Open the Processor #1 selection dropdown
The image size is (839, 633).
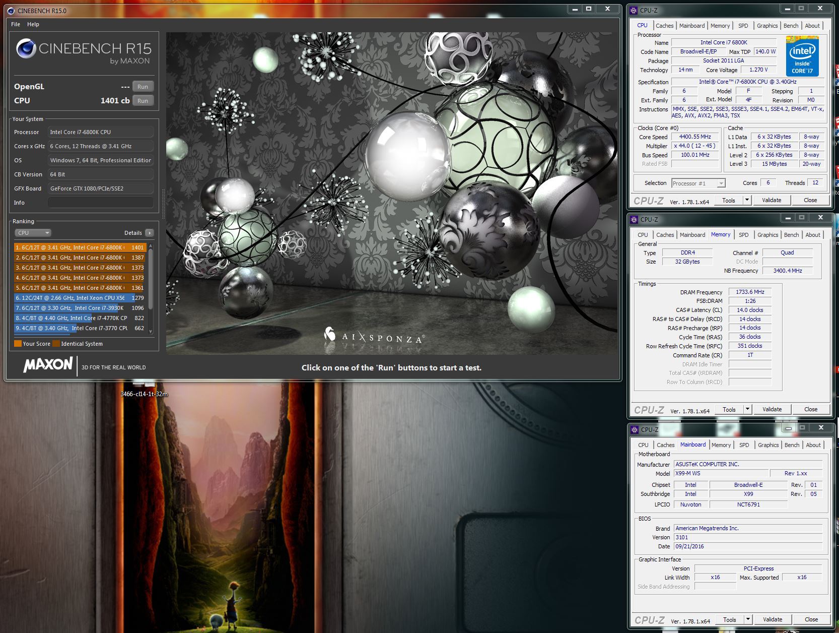[x=698, y=183]
